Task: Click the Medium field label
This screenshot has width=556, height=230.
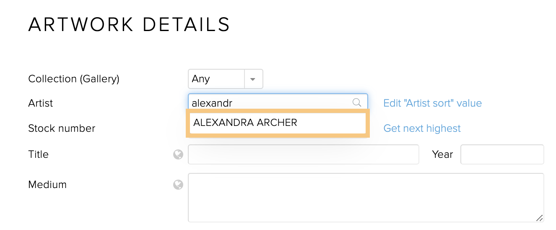Action: pos(47,185)
